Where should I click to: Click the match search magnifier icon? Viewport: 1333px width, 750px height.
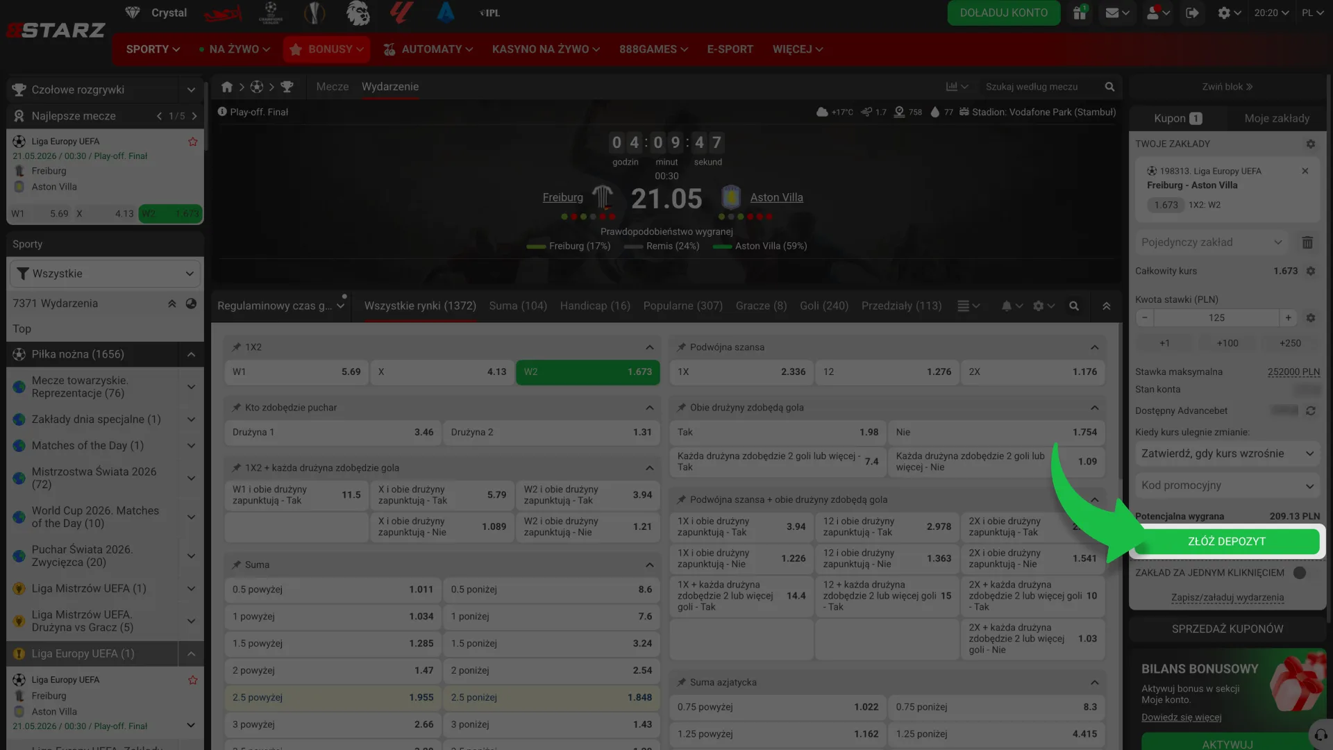click(x=1109, y=87)
